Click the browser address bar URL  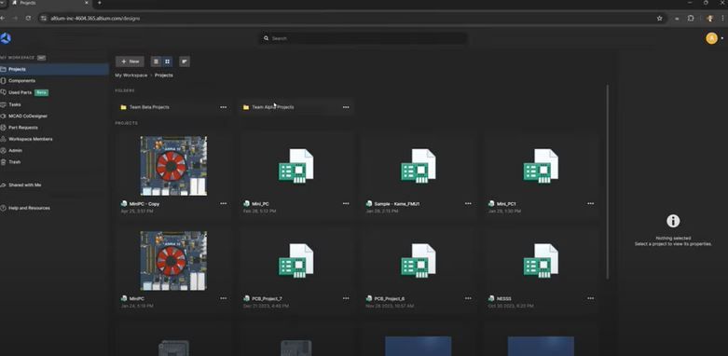pos(95,19)
